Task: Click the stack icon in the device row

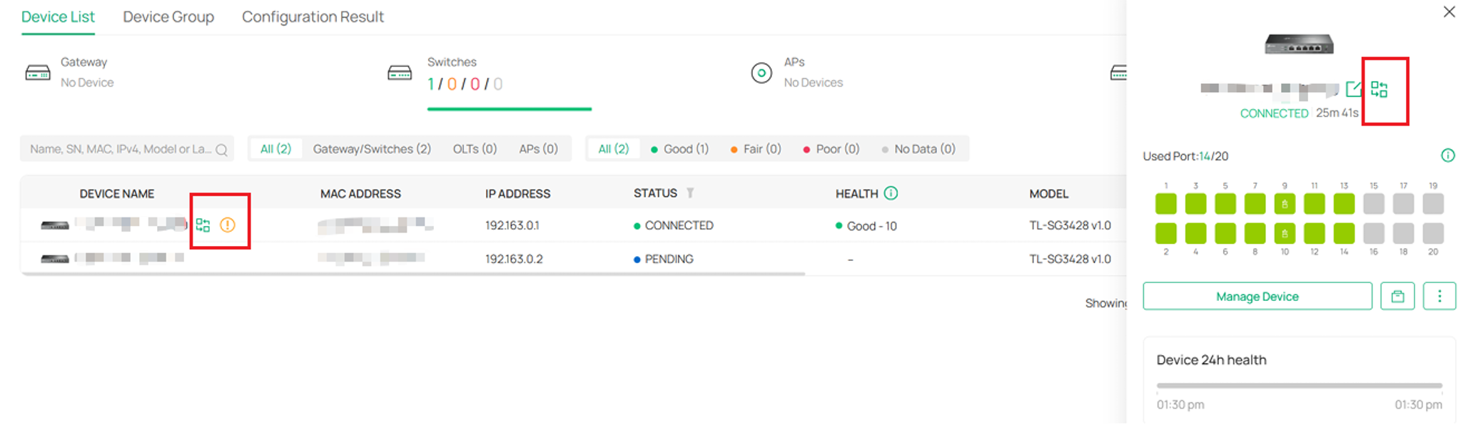Action: pyautogui.click(x=203, y=225)
